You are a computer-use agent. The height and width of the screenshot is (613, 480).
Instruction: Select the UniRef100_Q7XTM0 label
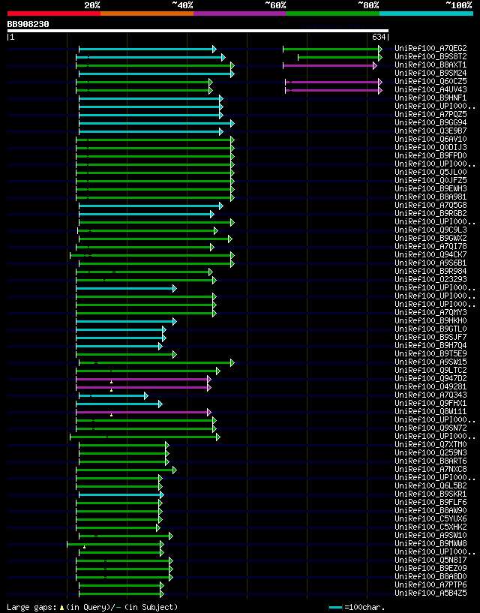coord(430,444)
